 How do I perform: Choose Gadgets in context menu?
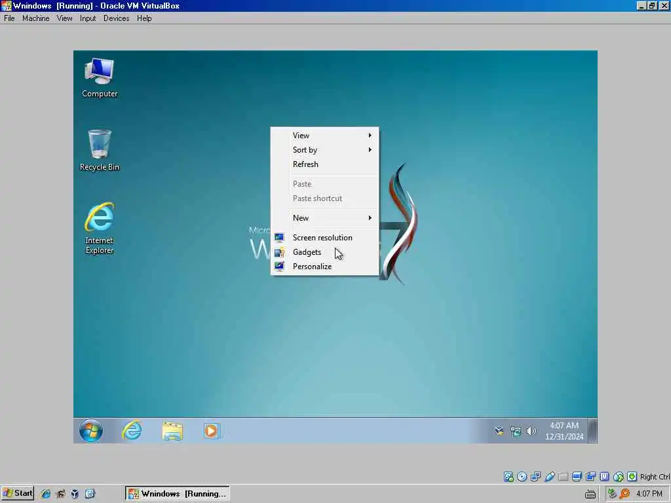coord(325,252)
